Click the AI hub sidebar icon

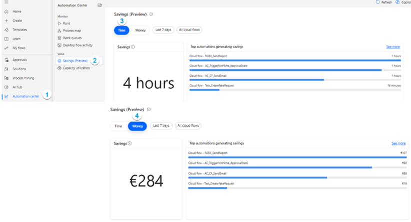(6, 87)
